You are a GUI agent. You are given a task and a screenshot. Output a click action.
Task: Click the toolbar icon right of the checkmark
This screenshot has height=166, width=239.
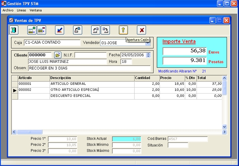pyautogui.click(x=78, y=30)
